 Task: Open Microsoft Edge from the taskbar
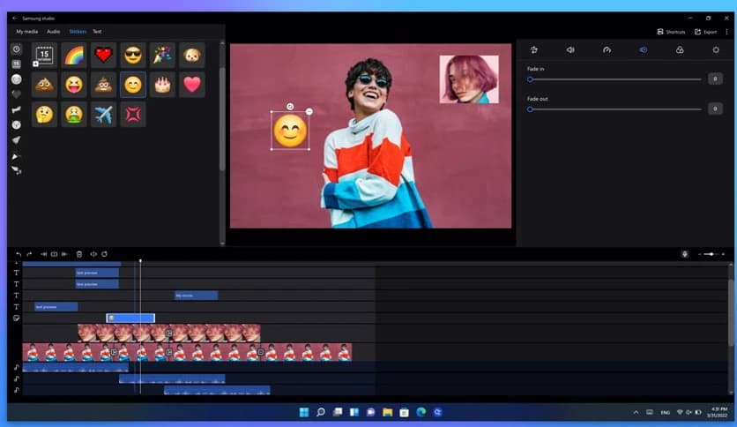[421, 412]
